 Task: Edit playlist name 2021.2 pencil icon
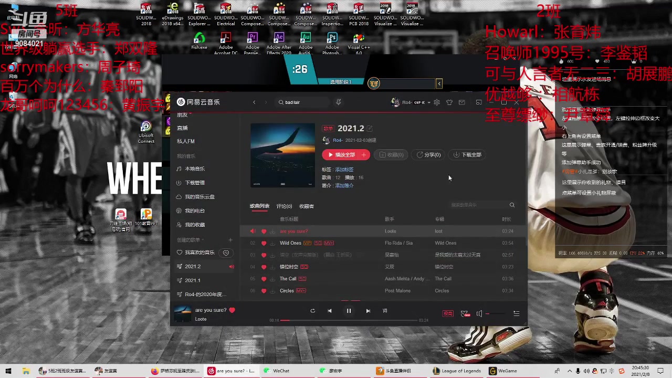coord(370,128)
